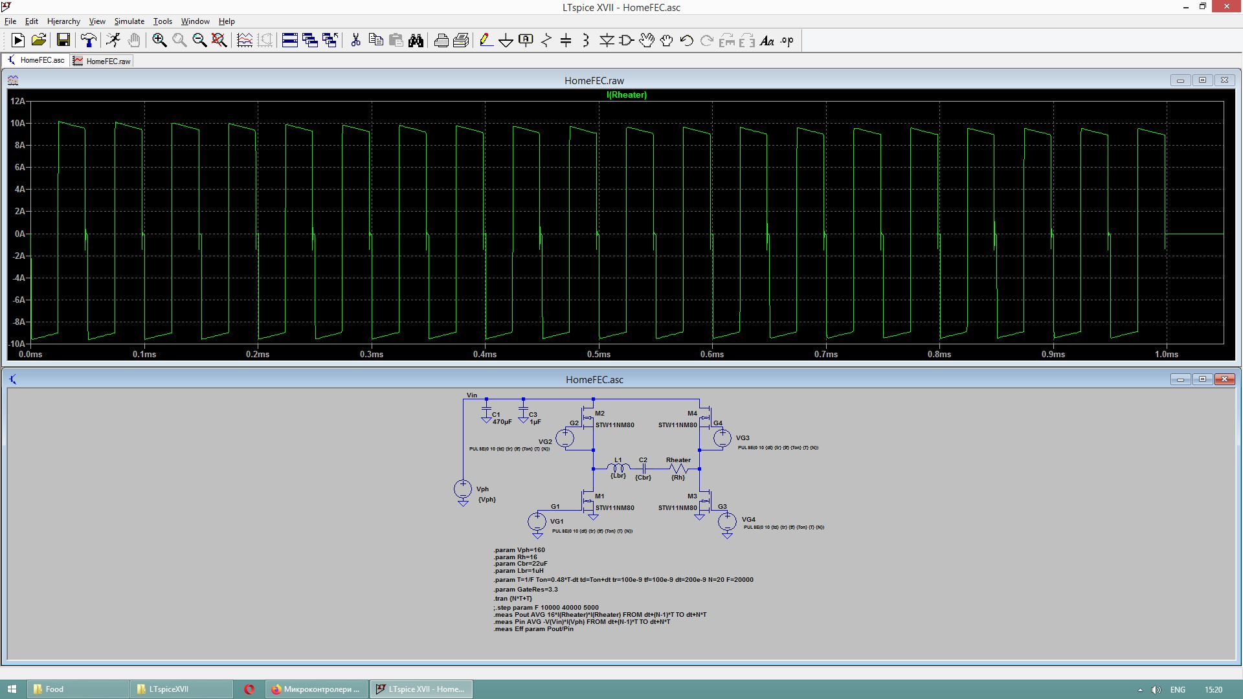
Task: Click the Autorange waveform icon
Action: click(245, 41)
